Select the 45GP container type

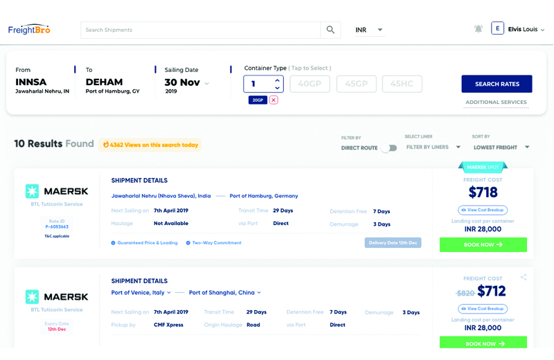(x=357, y=84)
